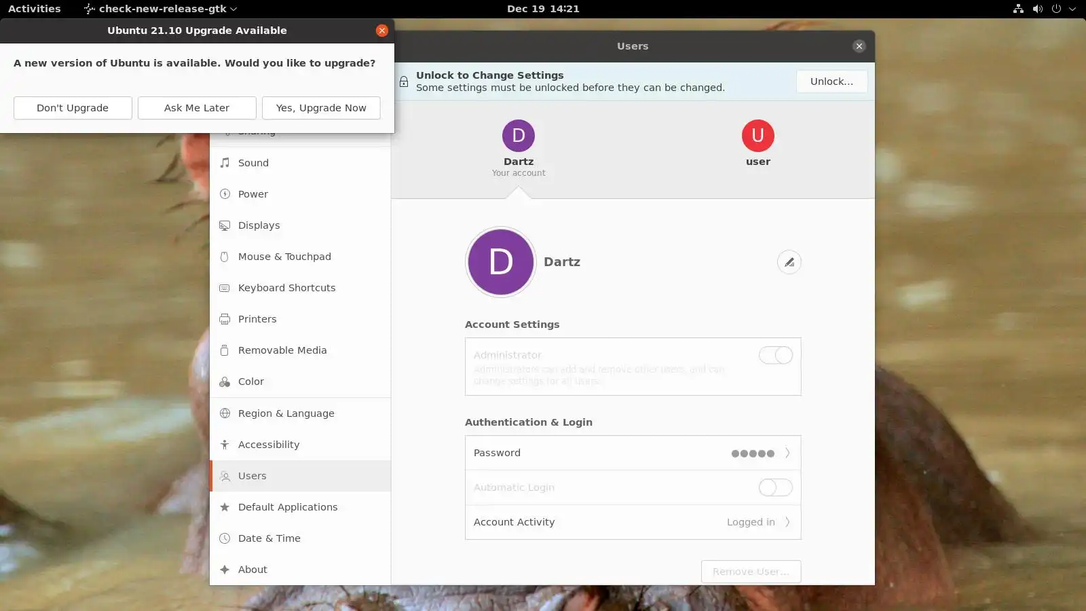Click the Power icon in sidebar
Image resolution: width=1086 pixels, height=611 pixels.
(x=225, y=194)
